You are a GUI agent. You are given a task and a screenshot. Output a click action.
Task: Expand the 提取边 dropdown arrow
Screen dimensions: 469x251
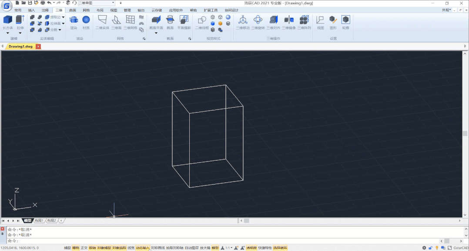[63, 17]
